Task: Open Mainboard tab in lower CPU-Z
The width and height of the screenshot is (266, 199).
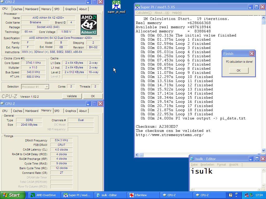Action: coord(32,111)
